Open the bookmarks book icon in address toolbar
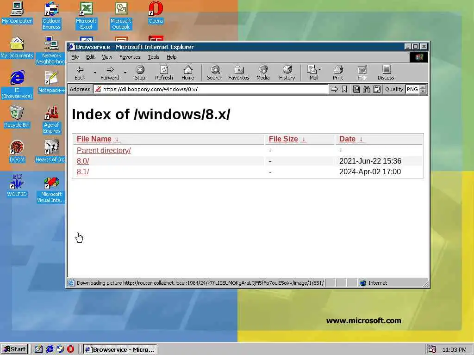 pyautogui.click(x=356, y=89)
